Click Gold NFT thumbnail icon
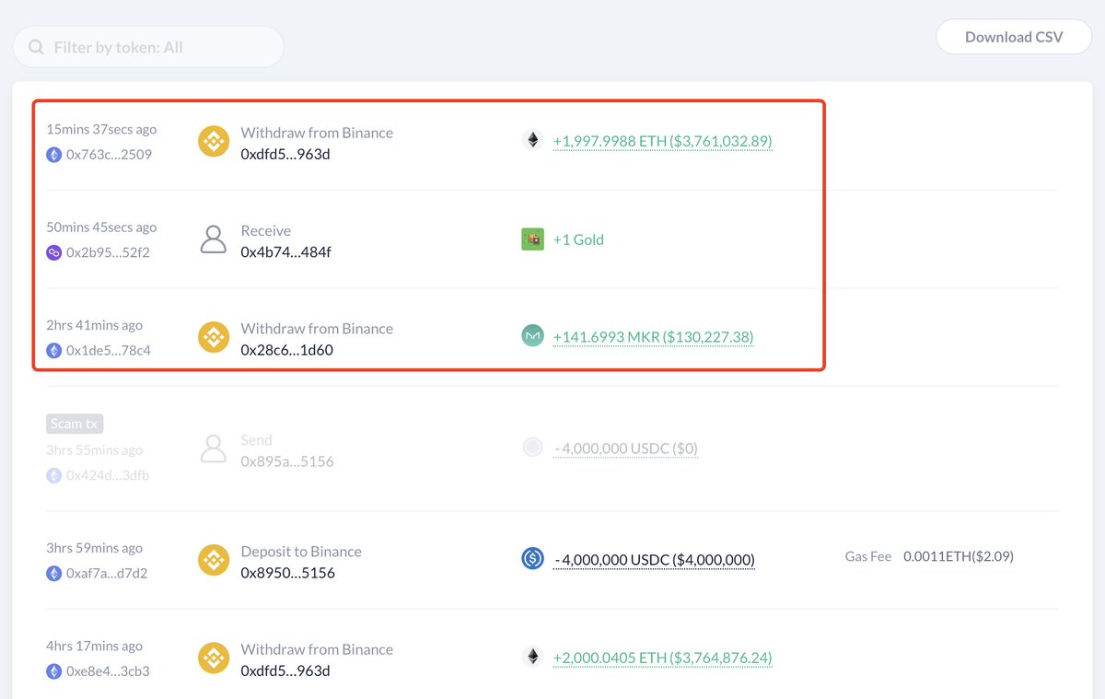 click(532, 239)
